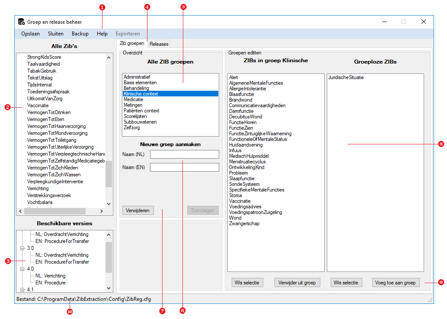Select VermogenTotDrinken in Alle Zib's
Image resolution: width=447 pixels, height=319 pixels.
click(x=49, y=113)
